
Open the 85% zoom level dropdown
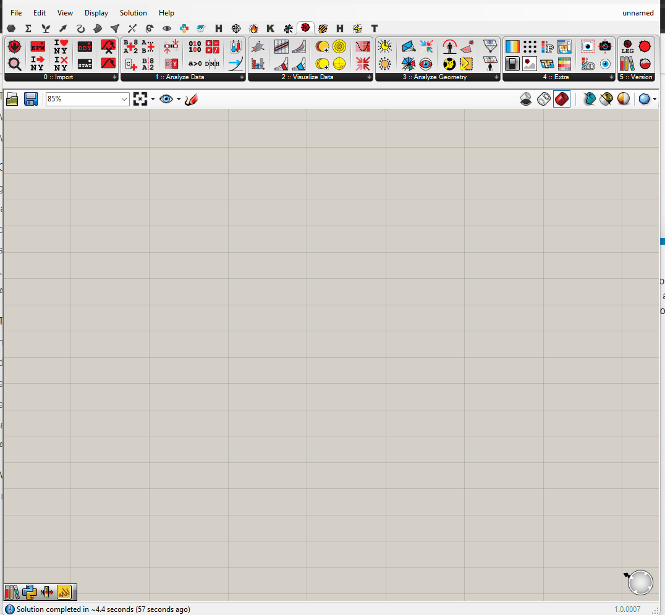pyautogui.click(x=124, y=99)
